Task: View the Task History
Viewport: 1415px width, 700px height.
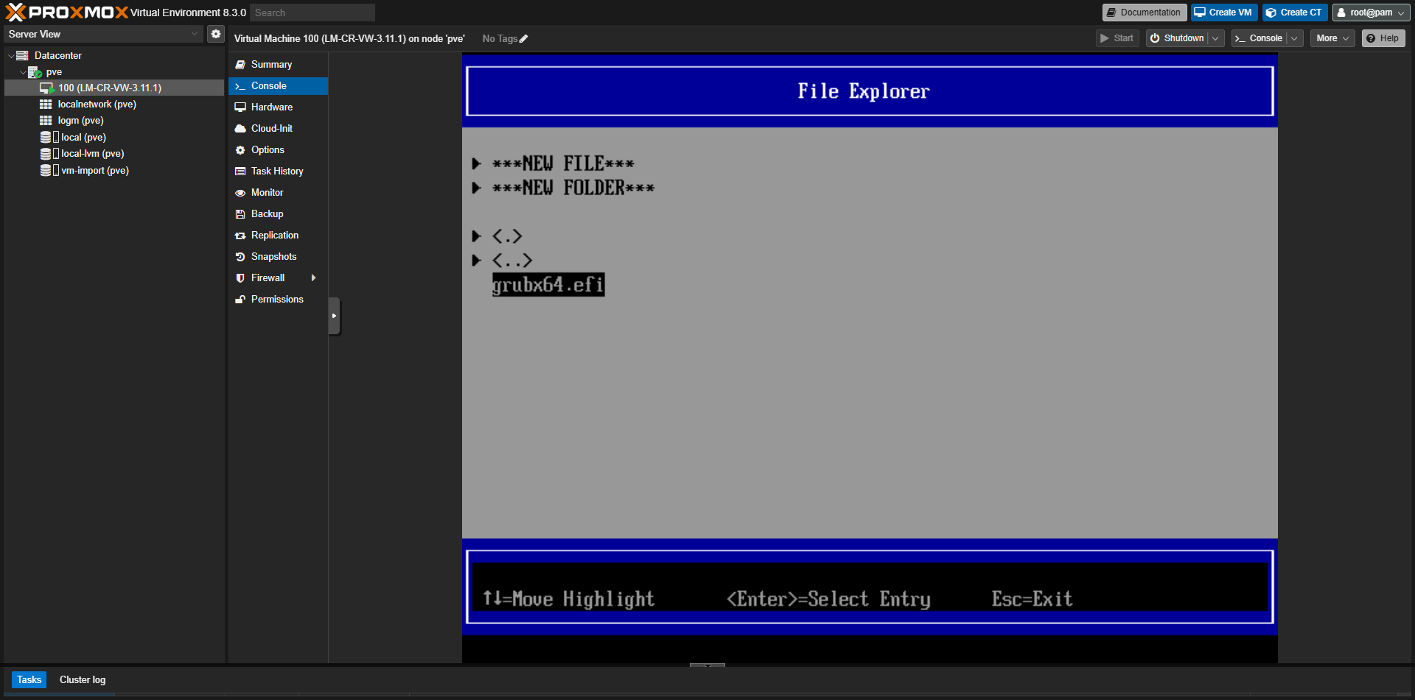Action: (x=277, y=171)
